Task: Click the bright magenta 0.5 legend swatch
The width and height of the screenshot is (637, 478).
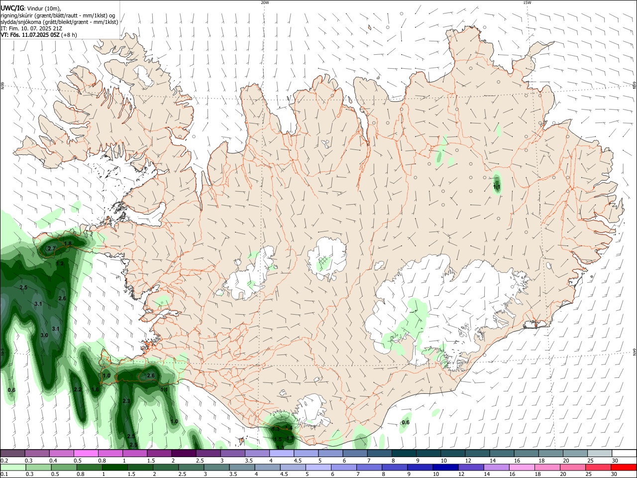Action: 86,453
